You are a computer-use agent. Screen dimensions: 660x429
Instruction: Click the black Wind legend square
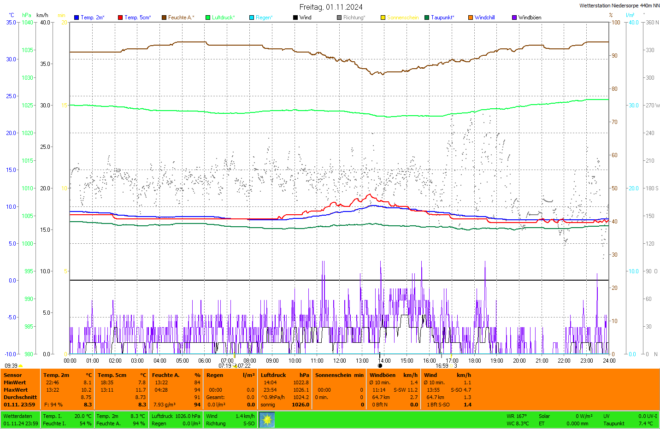point(295,18)
